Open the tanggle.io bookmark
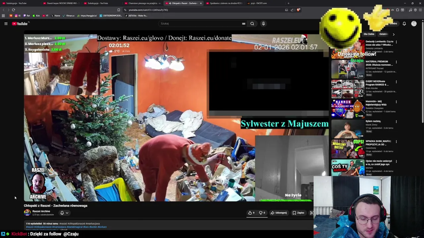424x238 pixels. pyautogui.click(x=87, y=16)
